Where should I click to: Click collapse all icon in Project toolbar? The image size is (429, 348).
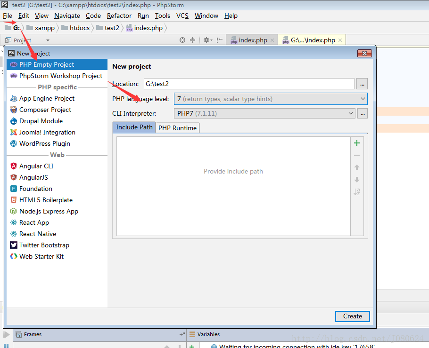click(x=193, y=40)
